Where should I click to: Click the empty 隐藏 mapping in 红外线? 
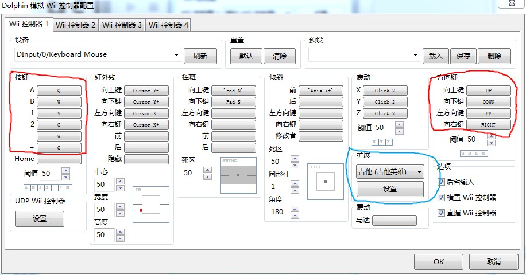click(146, 159)
